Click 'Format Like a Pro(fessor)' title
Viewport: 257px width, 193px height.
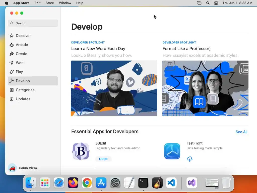pos(186,49)
